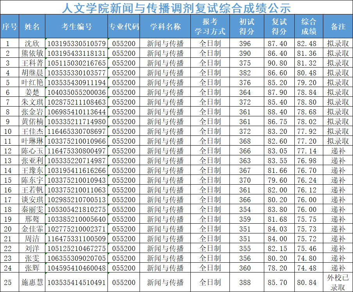Click the 外校已录取 remark cell

coord(338,282)
